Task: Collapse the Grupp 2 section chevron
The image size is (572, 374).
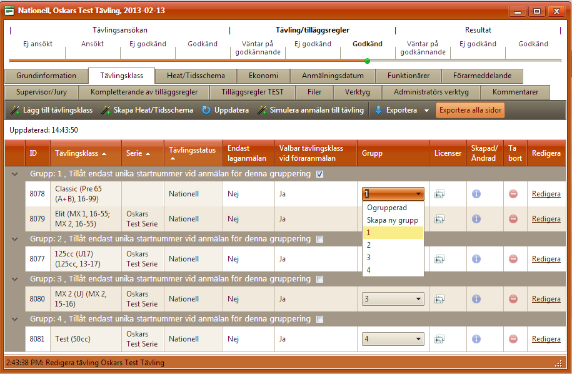Action: pyautogui.click(x=14, y=240)
